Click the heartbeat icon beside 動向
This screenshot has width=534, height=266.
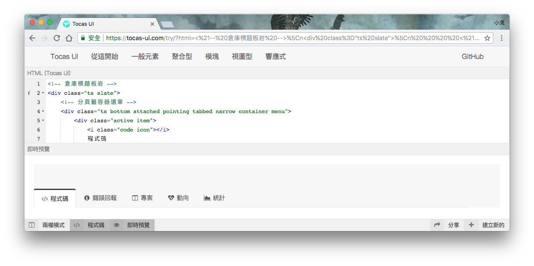[x=171, y=198]
